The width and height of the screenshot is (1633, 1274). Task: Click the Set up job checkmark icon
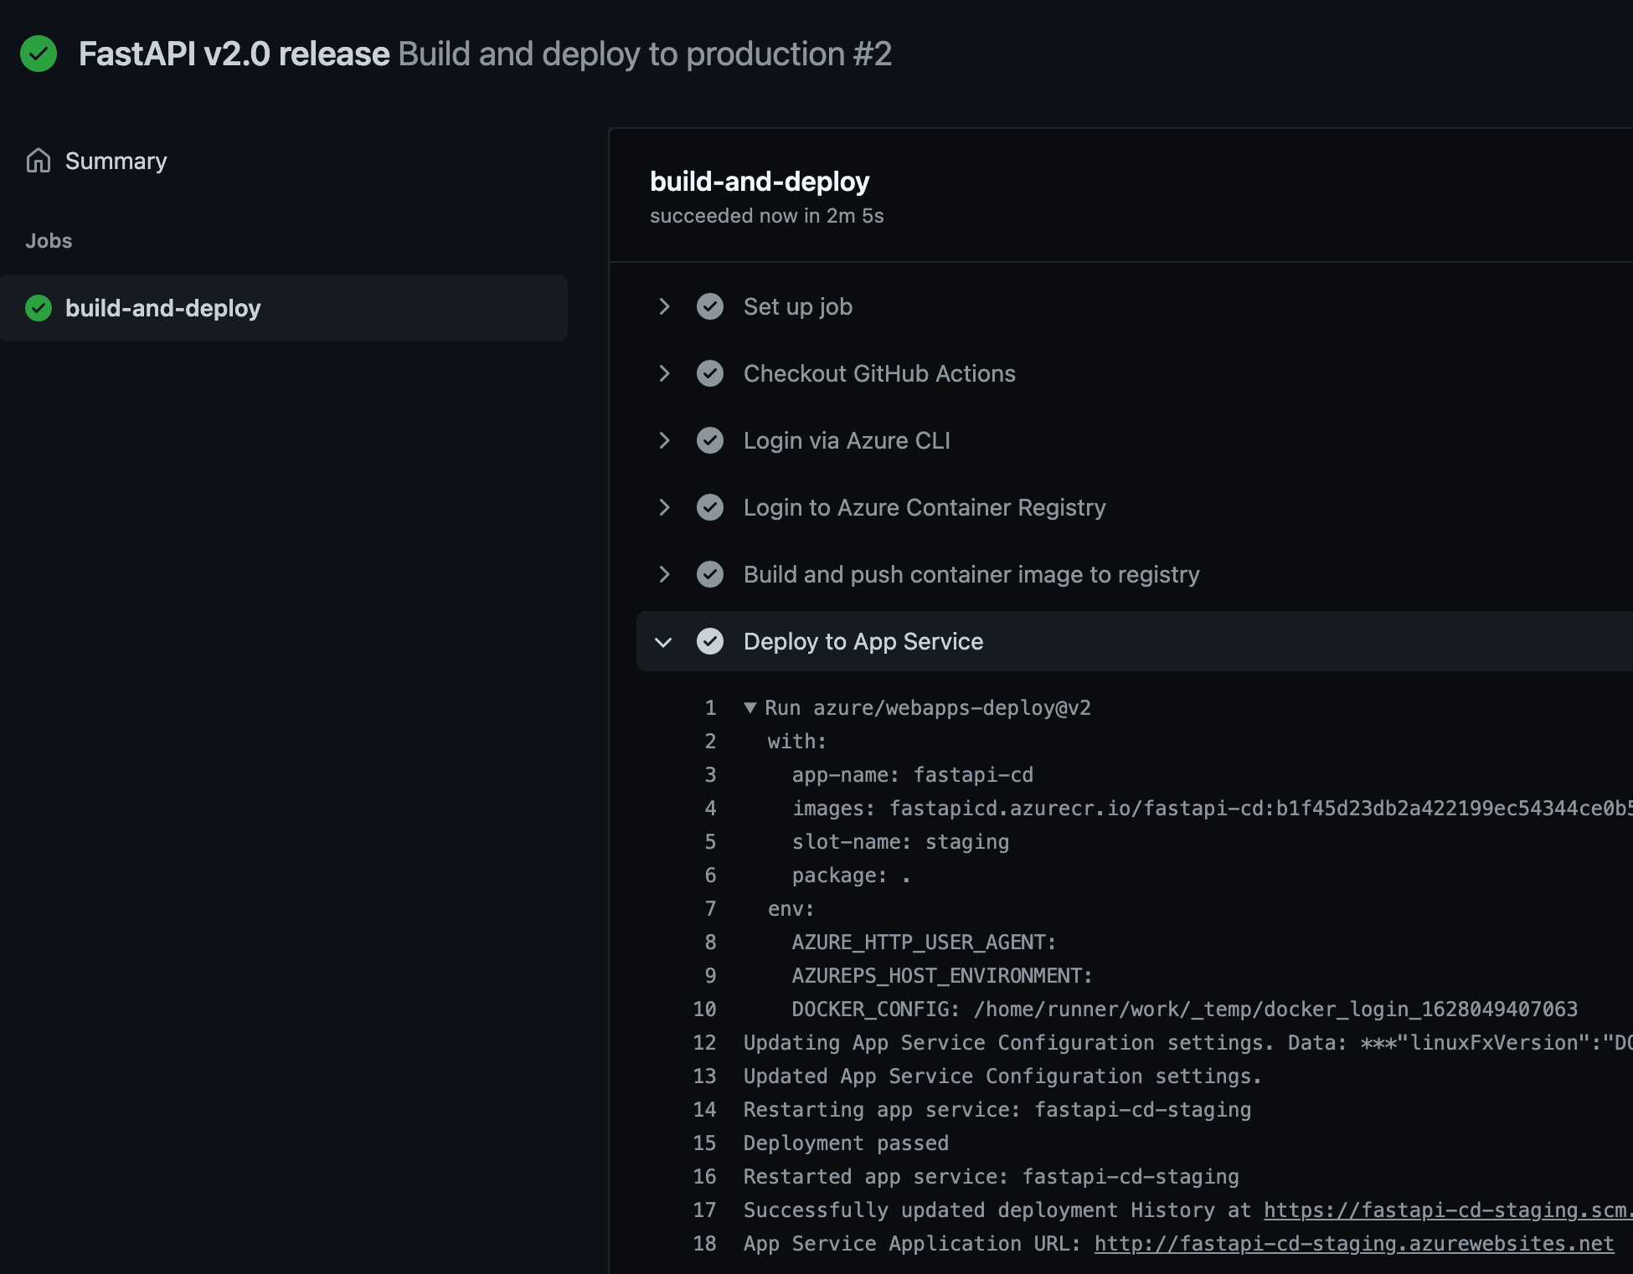click(710, 306)
